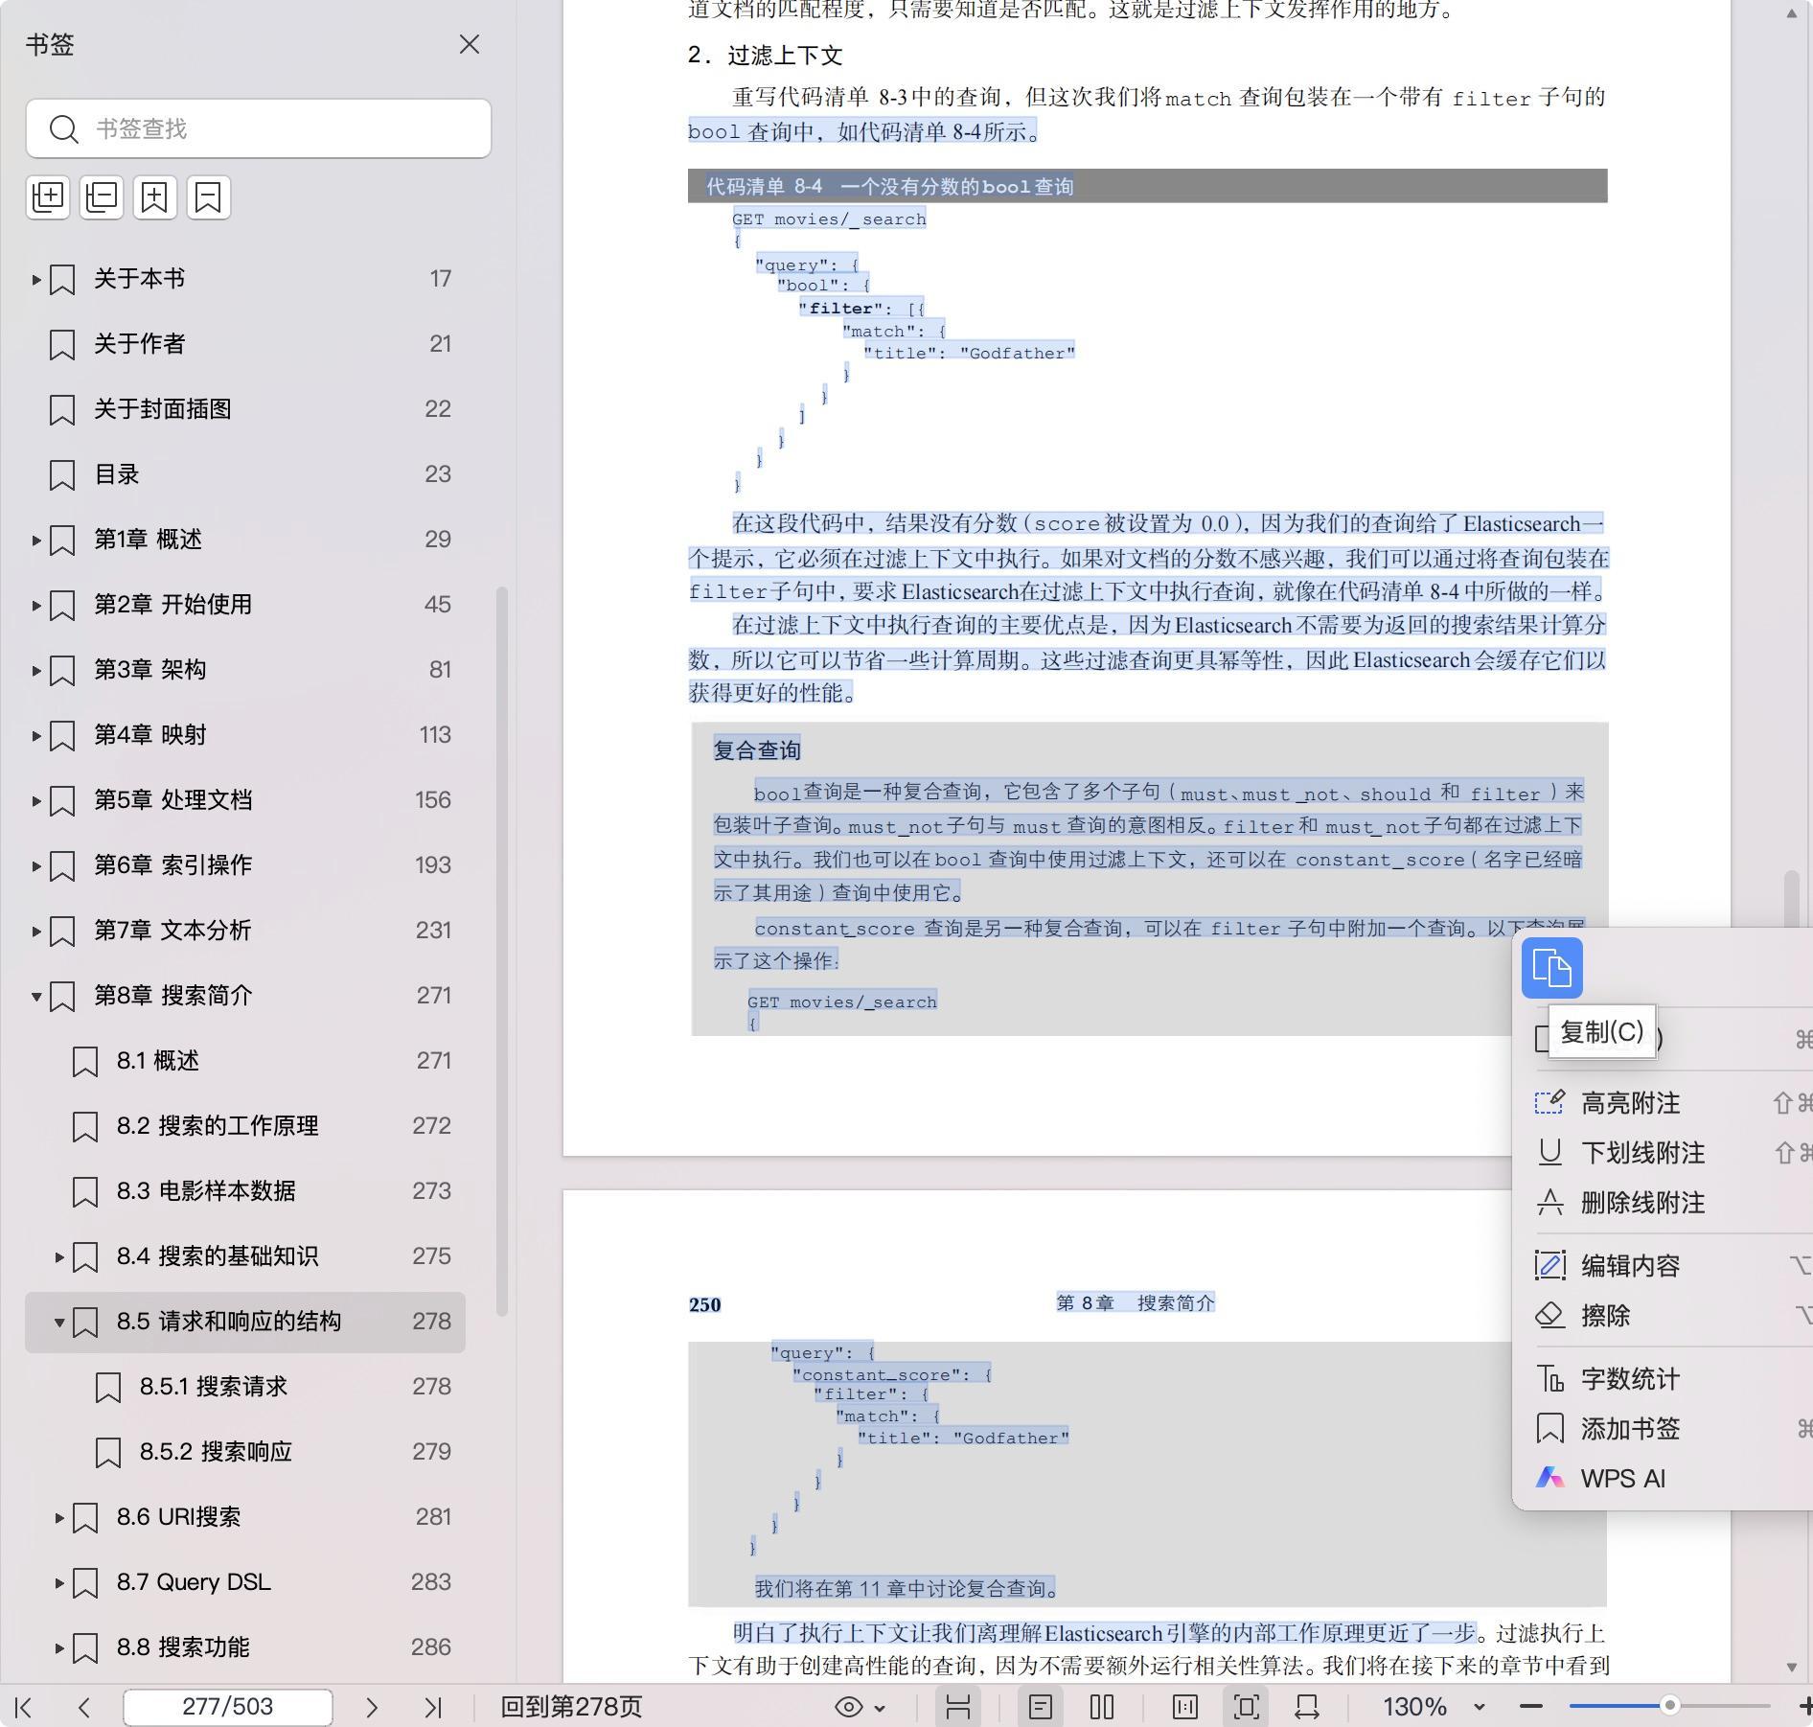1813x1727 pixels.
Task: Toggle two-page view mode
Action: (x=1102, y=1707)
